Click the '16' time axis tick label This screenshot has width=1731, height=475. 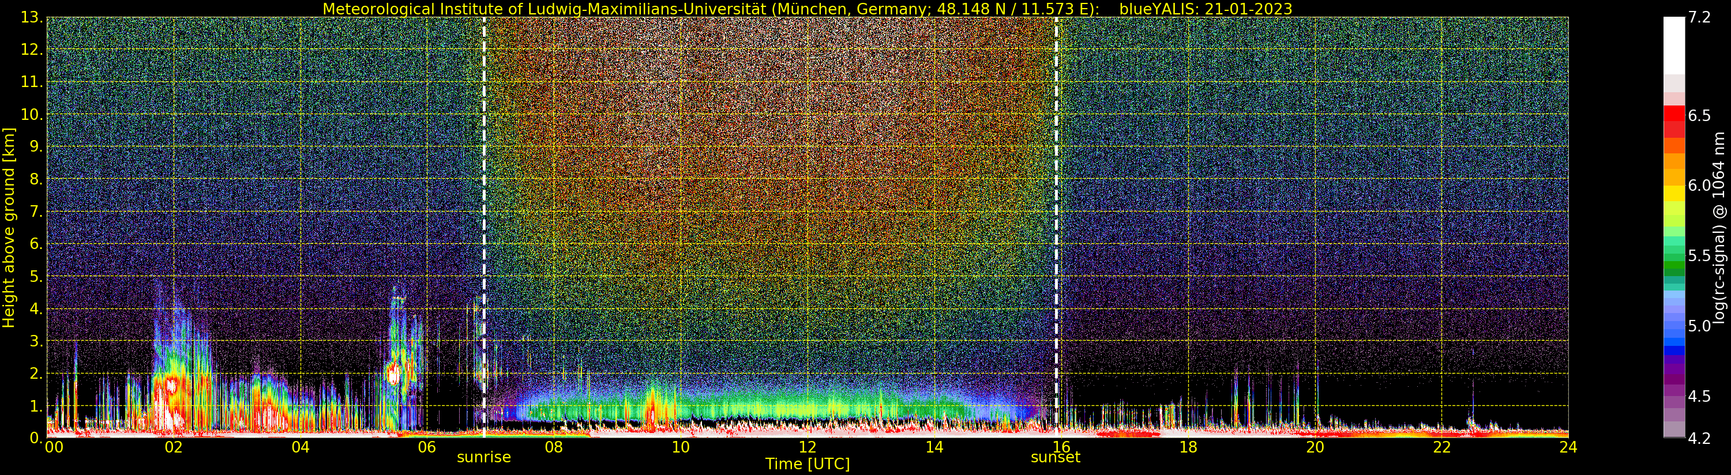(1061, 446)
